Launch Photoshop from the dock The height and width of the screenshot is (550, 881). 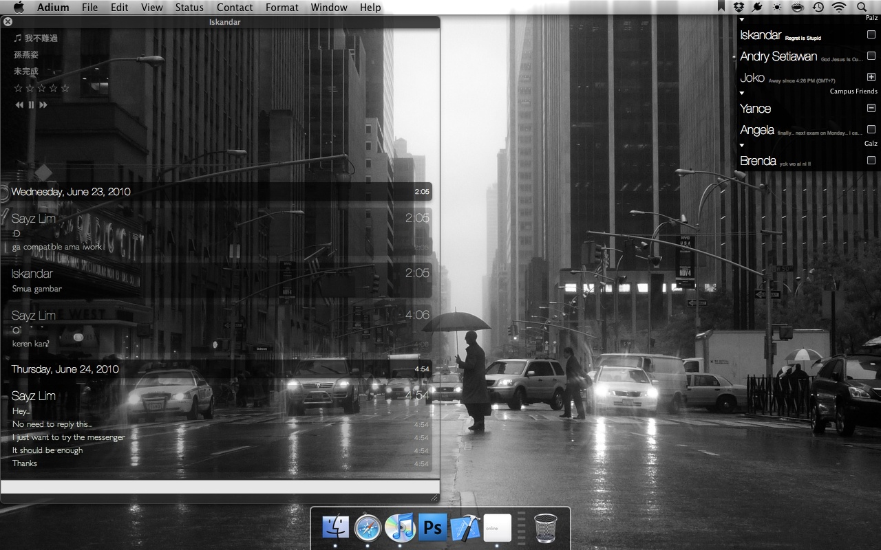click(x=433, y=528)
